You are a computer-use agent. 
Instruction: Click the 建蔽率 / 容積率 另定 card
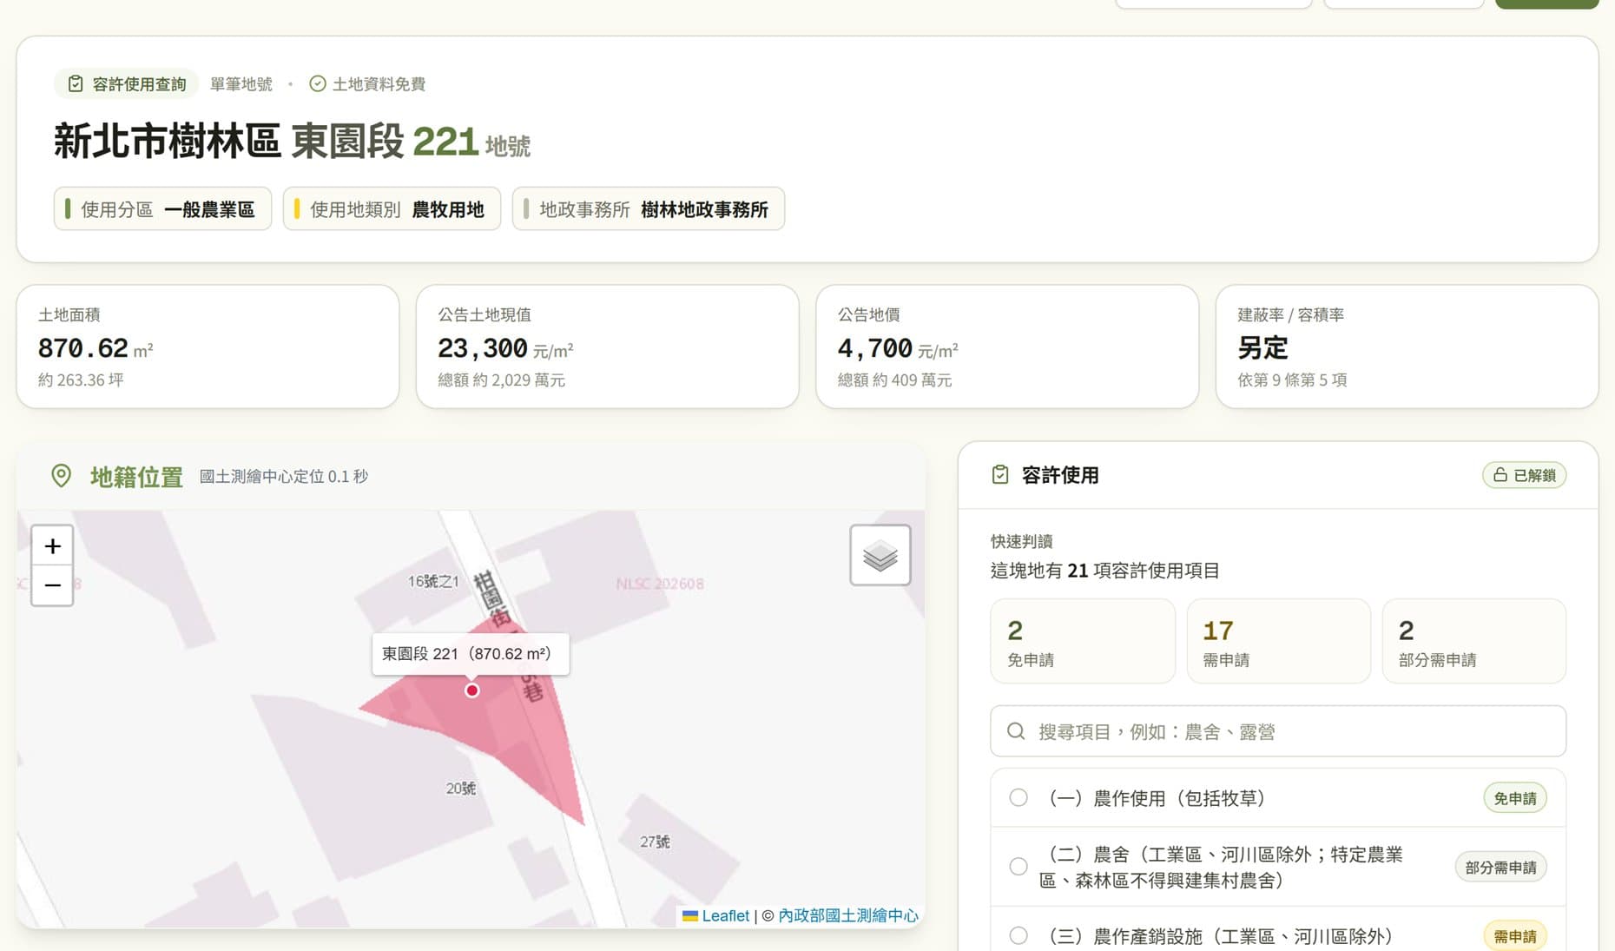click(x=1407, y=347)
